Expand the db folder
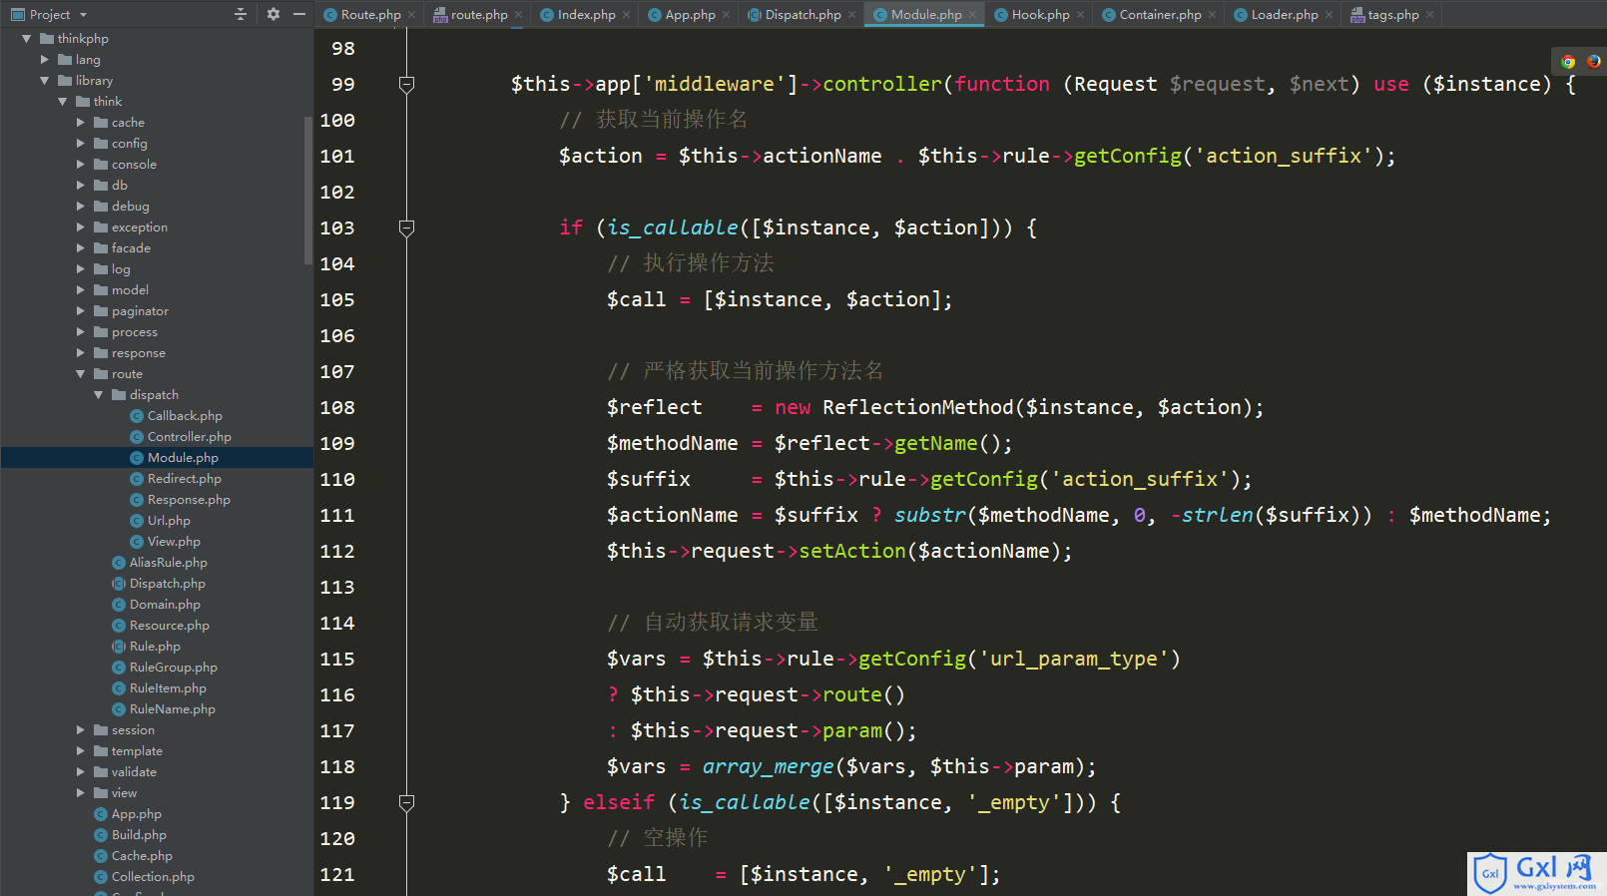The image size is (1607, 896). pos(80,186)
